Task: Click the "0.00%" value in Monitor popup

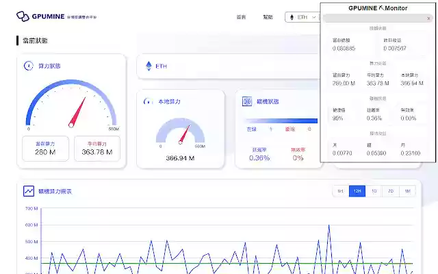Action: pos(409,119)
